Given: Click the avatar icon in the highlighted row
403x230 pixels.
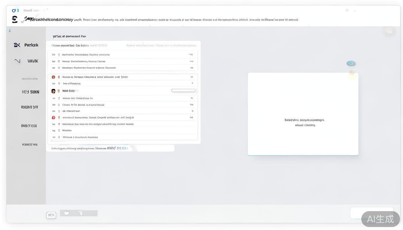Looking at the screenshot, I should pos(53,91).
